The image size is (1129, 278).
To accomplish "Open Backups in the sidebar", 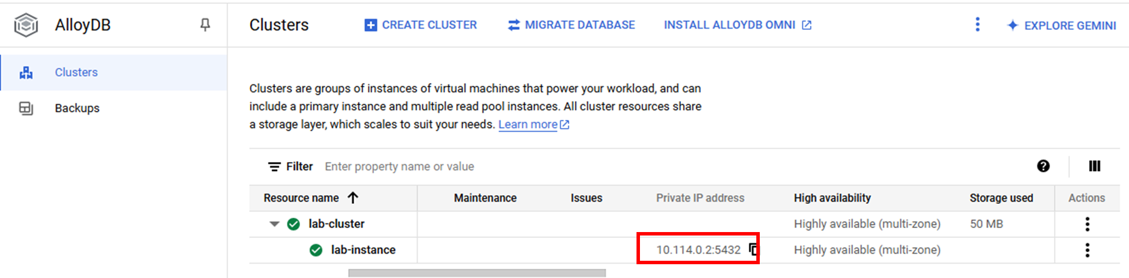I will click(x=113, y=108).
